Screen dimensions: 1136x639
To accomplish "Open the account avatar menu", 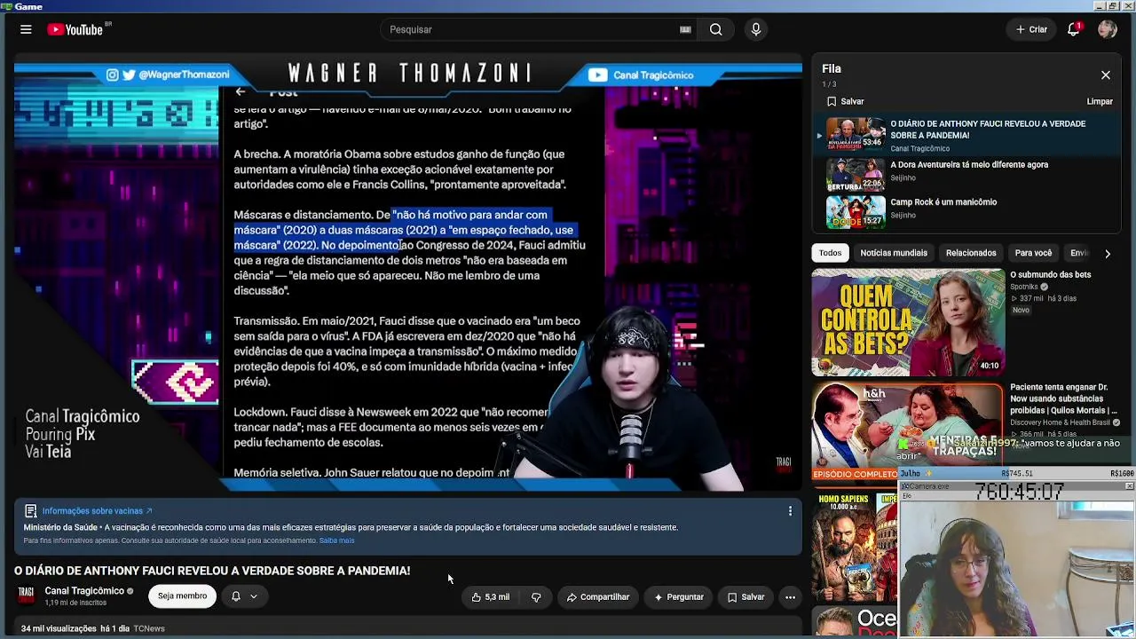I will coord(1107,29).
